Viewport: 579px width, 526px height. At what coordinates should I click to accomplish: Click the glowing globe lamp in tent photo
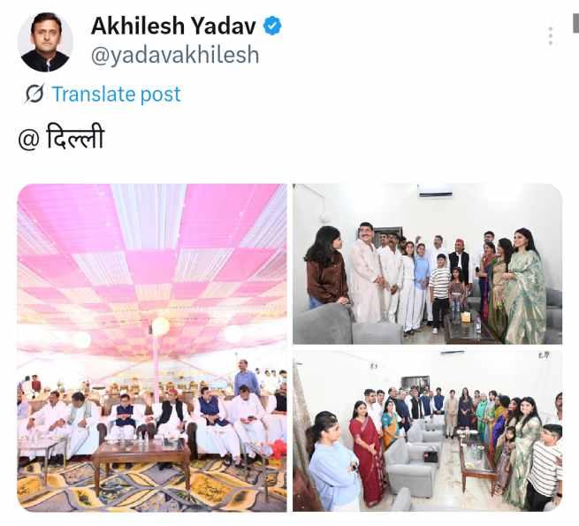160,326
